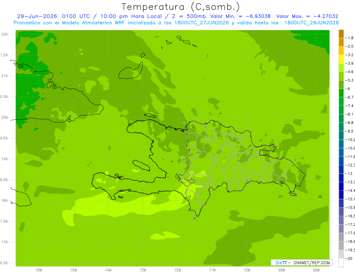Click the 17N latitude axis label
This screenshot has height=274, width=355.
4,242
